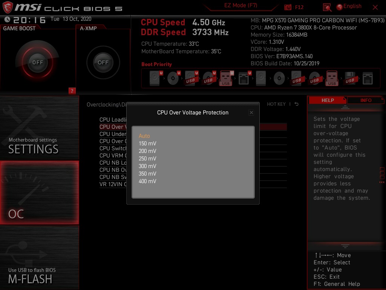This screenshot has width=386, height=290.
Task: Choose the 400 mV option
Action: 147,181
